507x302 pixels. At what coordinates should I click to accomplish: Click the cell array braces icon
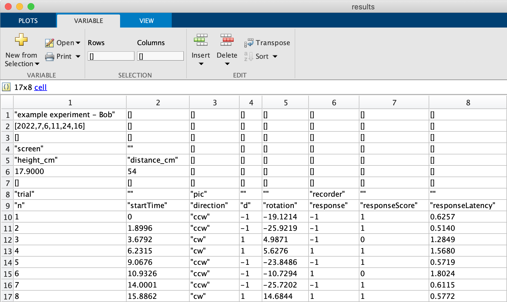click(6, 87)
